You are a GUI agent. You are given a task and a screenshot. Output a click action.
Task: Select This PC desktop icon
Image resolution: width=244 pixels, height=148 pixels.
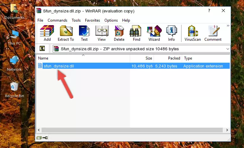point(14,38)
